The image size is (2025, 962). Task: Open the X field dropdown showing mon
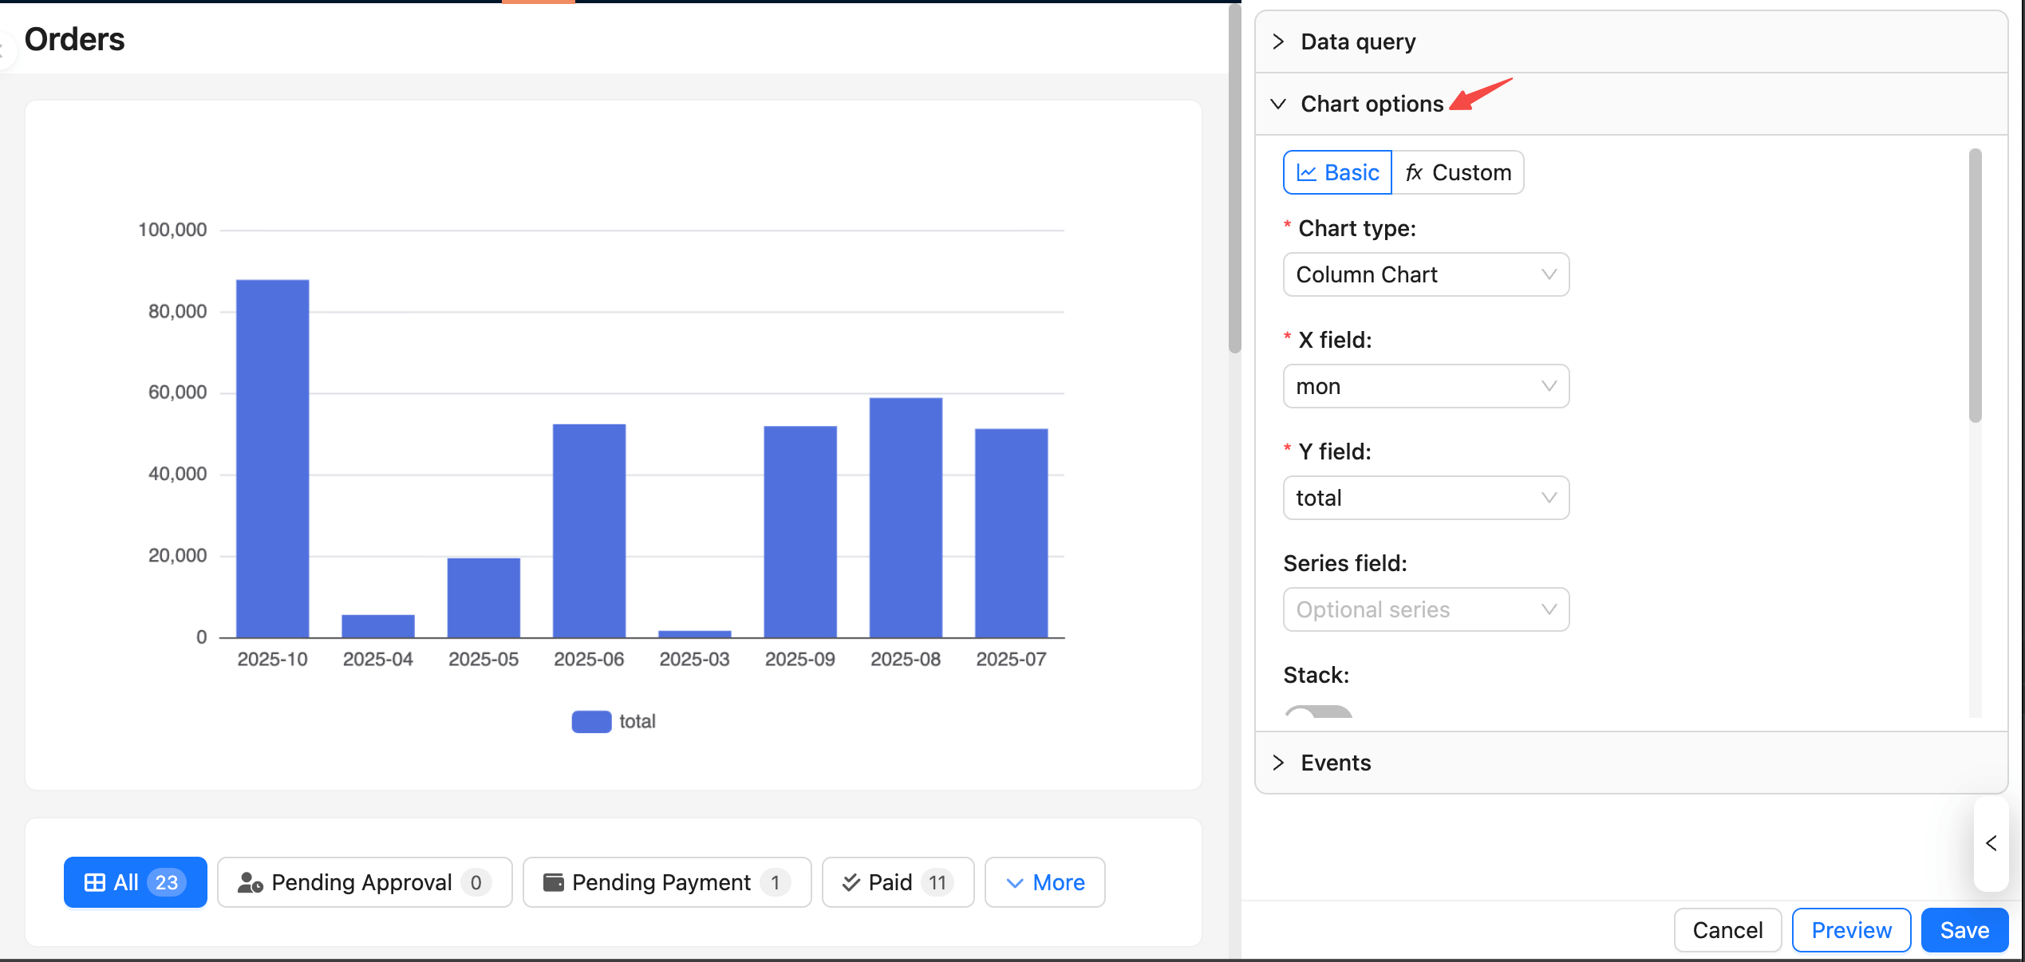click(x=1425, y=386)
